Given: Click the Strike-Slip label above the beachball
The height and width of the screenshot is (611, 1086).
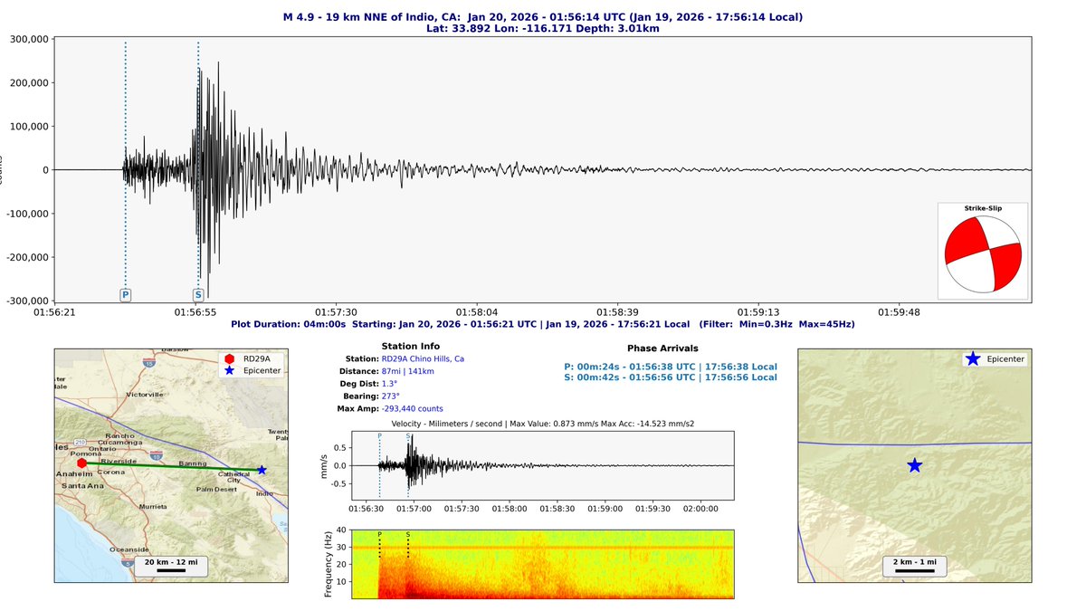Looking at the screenshot, I should [983, 208].
